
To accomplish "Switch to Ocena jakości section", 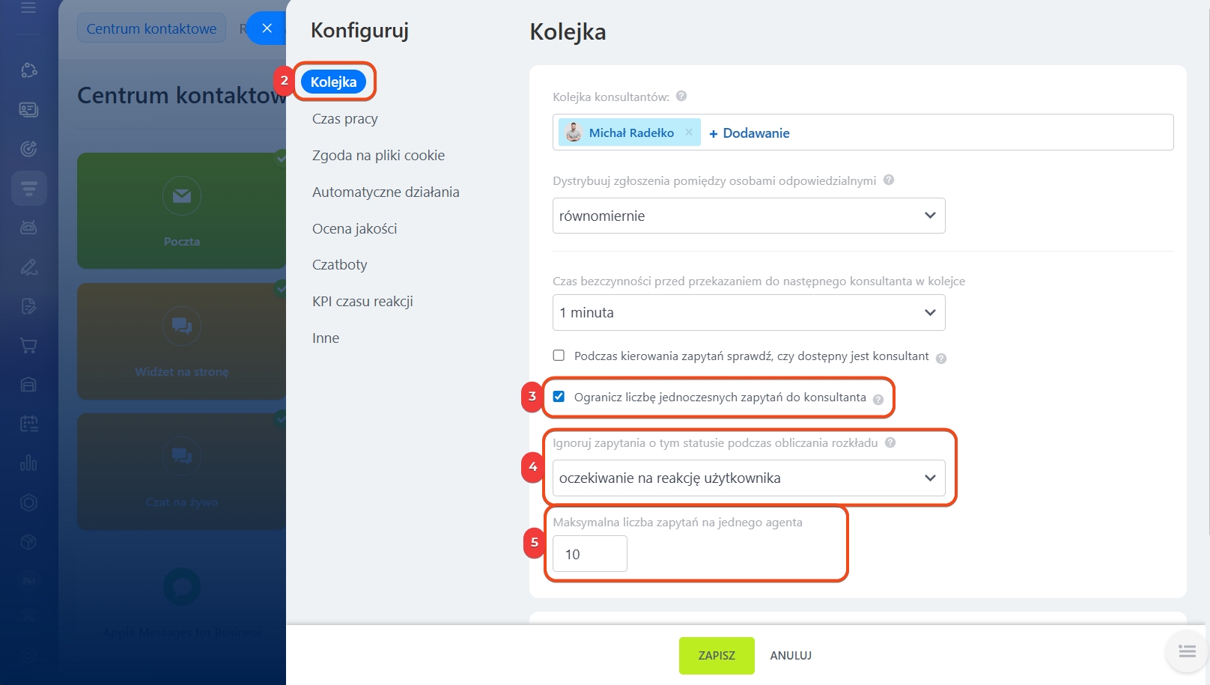I will point(355,229).
